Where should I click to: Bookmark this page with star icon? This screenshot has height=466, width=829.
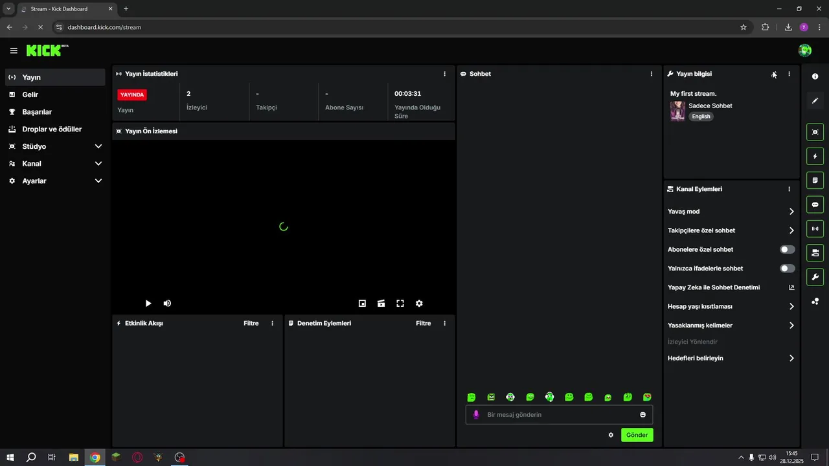(x=744, y=27)
